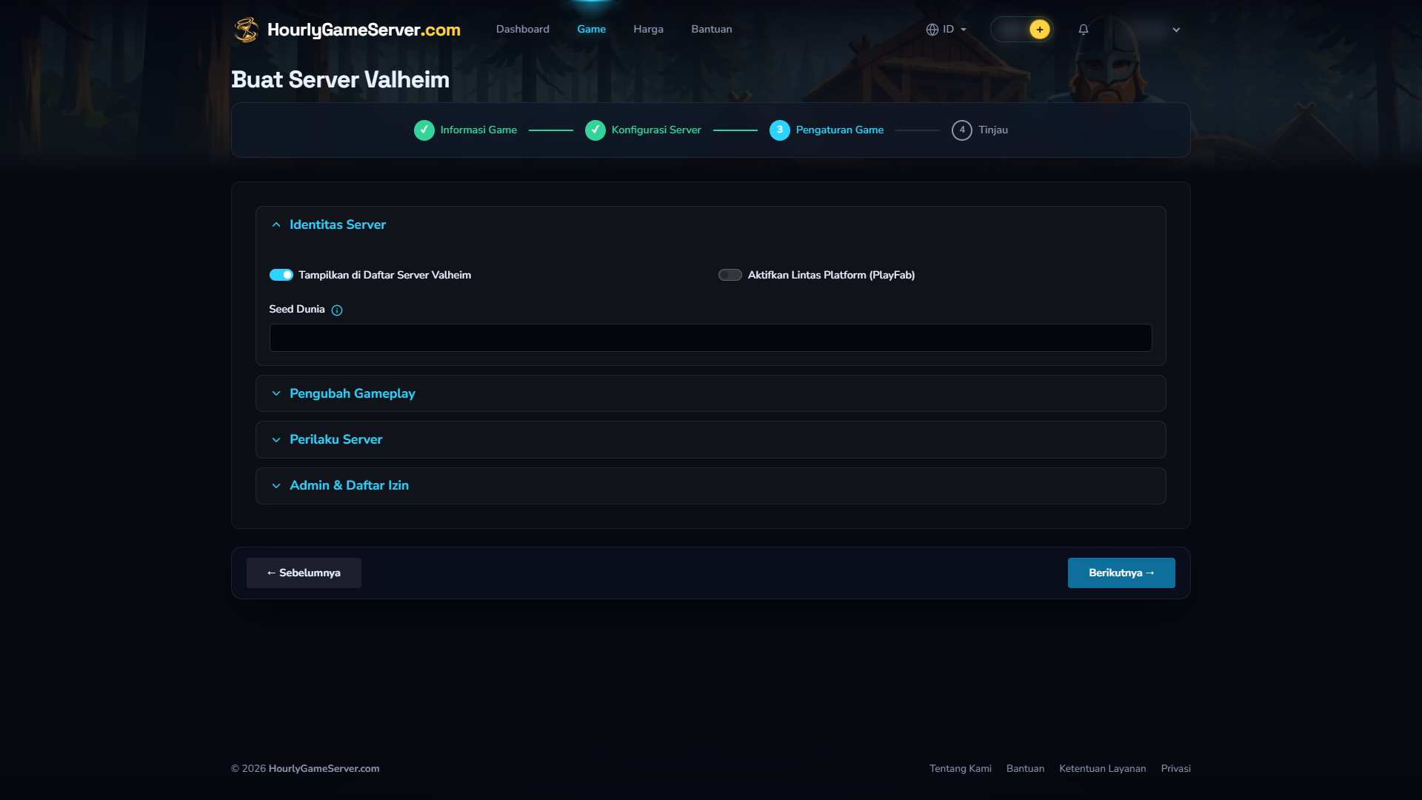Screen dimensions: 1422x800
Task: Enable Aktifkan Lintas Platform (PlayFab) switch
Action: (730, 275)
